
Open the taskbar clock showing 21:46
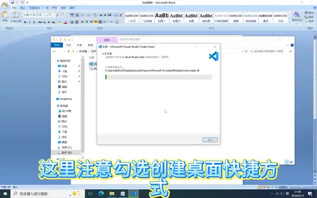point(298,194)
